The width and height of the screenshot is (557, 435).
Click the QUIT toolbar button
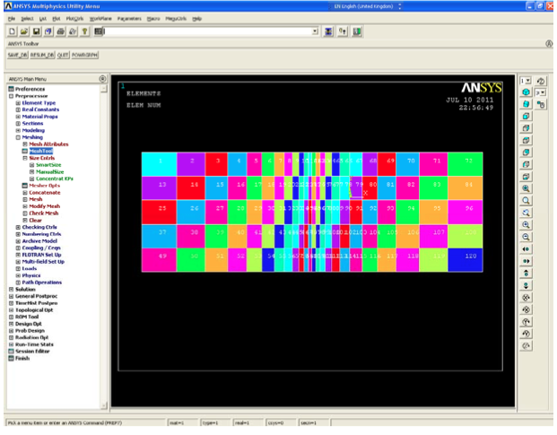(x=63, y=55)
